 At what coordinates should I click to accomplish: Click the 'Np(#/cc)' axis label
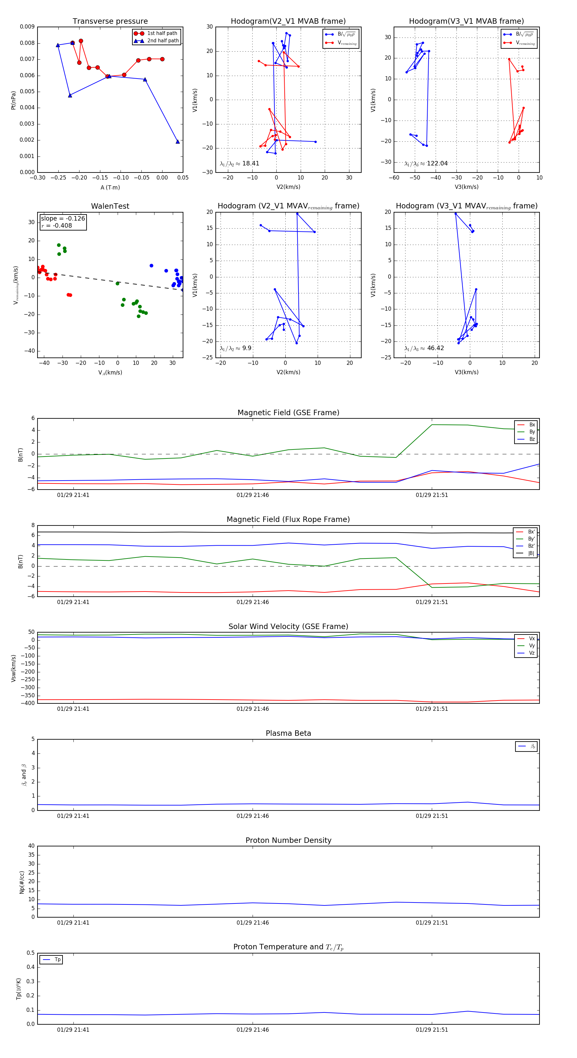pyautogui.click(x=22, y=882)
